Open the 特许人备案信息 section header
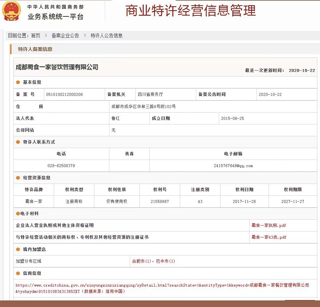The image size is (320, 307). point(35,49)
